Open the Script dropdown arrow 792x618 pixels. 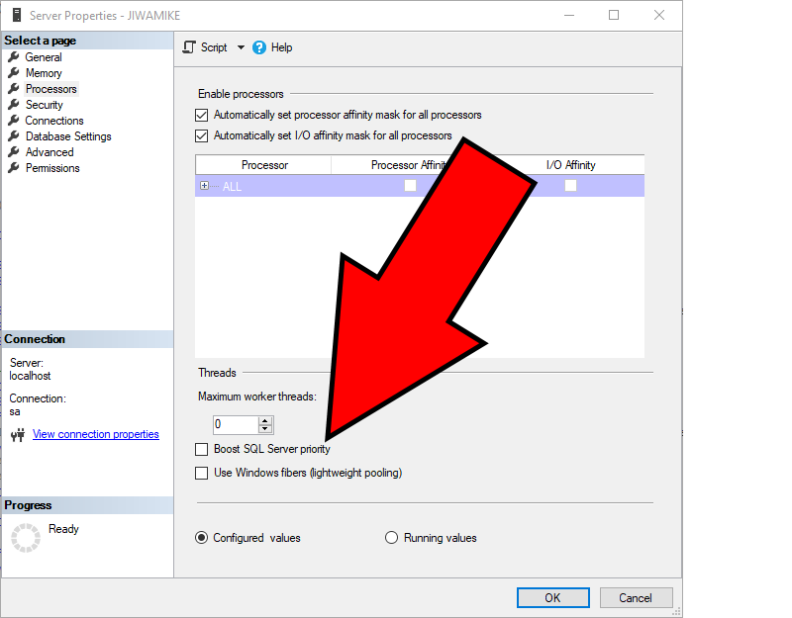pyautogui.click(x=241, y=47)
